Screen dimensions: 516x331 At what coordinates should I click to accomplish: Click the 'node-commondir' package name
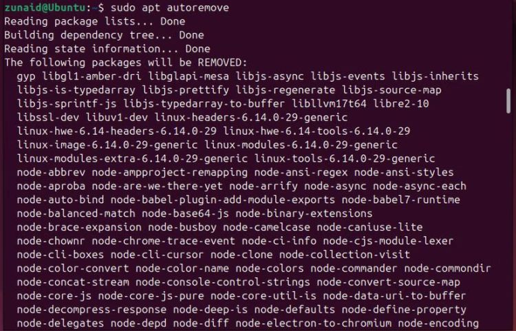click(448, 268)
